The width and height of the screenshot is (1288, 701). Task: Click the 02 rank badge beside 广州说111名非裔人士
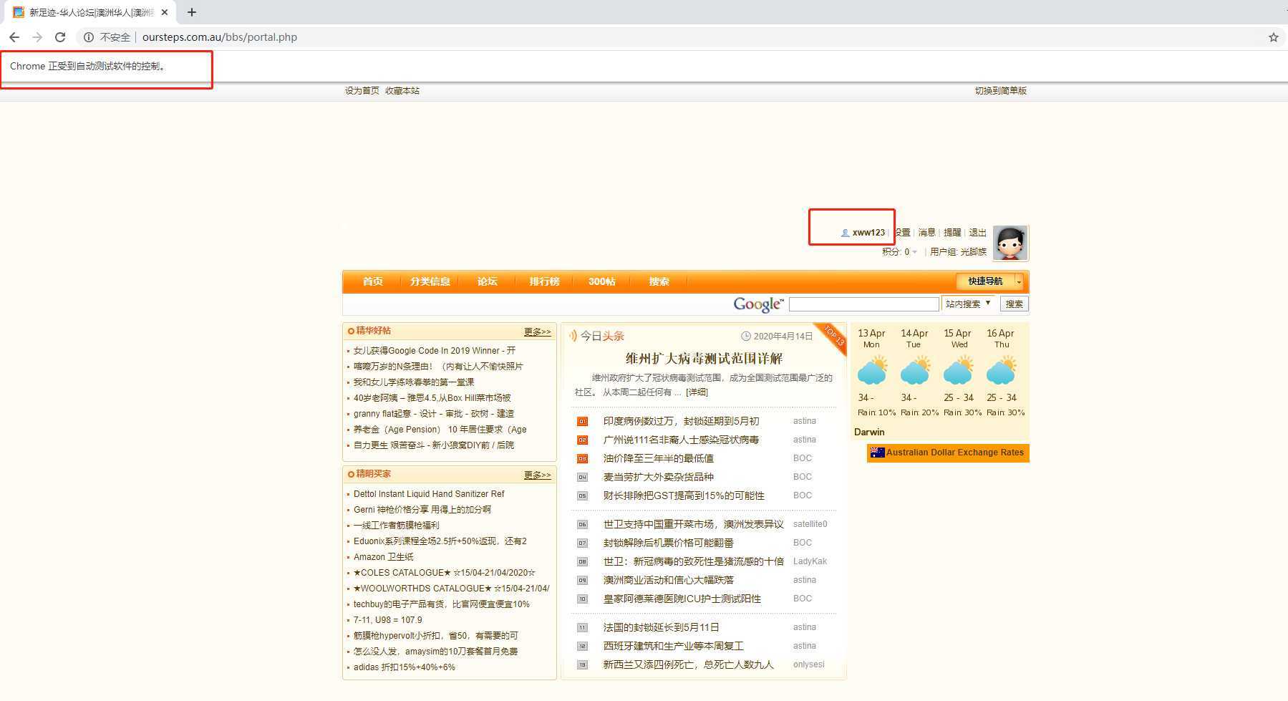582,440
